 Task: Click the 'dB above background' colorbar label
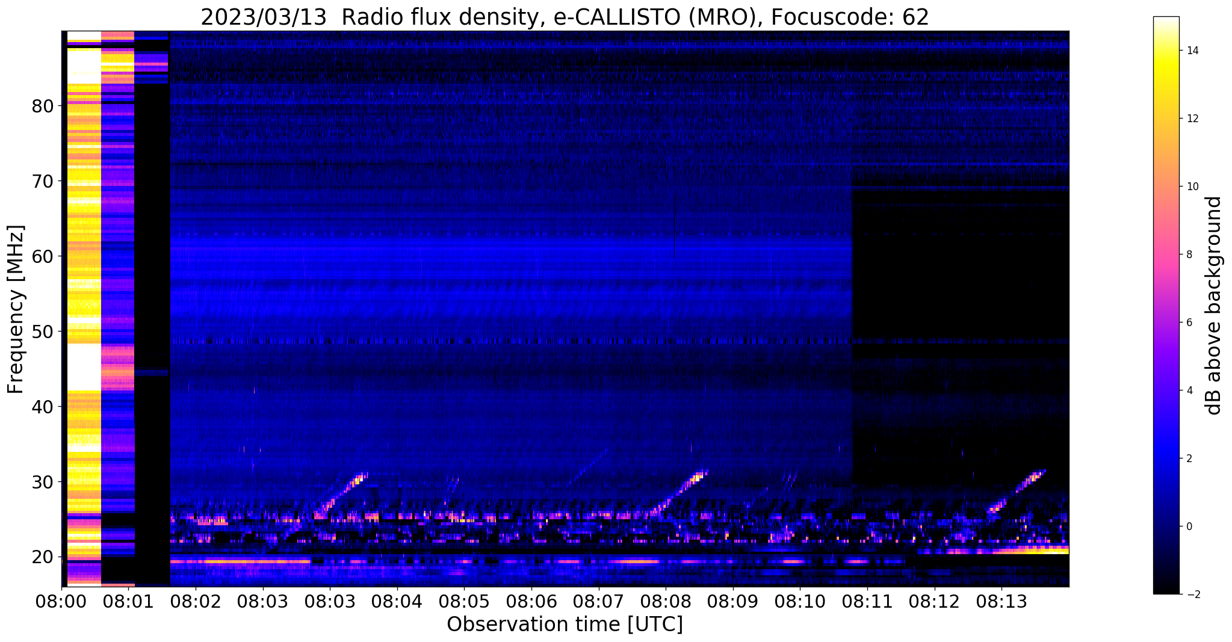(x=1214, y=306)
